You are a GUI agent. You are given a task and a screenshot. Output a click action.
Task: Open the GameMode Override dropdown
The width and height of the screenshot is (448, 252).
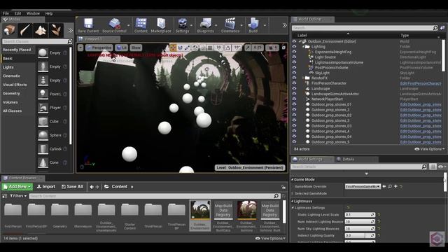(363, 187)
